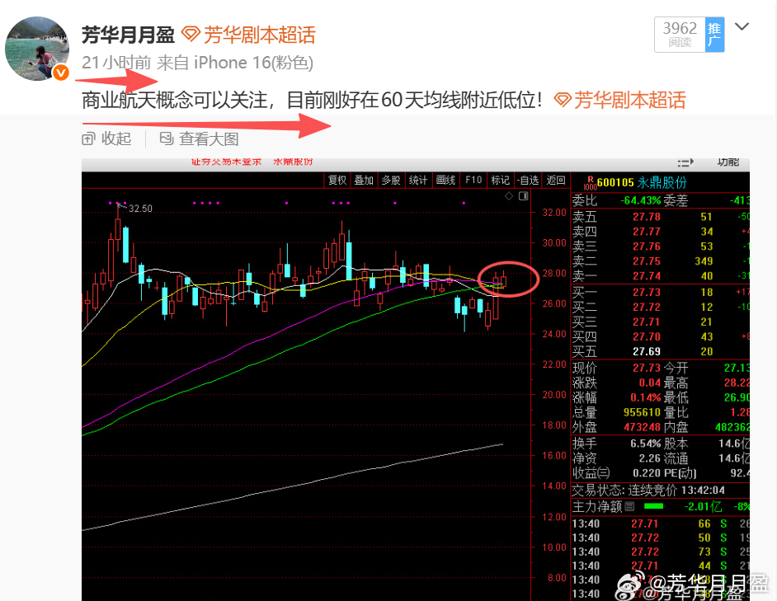This screenshot has height=601, width=777.
Task: Click the 换手 6.54% value
Action: pos(646,444)
